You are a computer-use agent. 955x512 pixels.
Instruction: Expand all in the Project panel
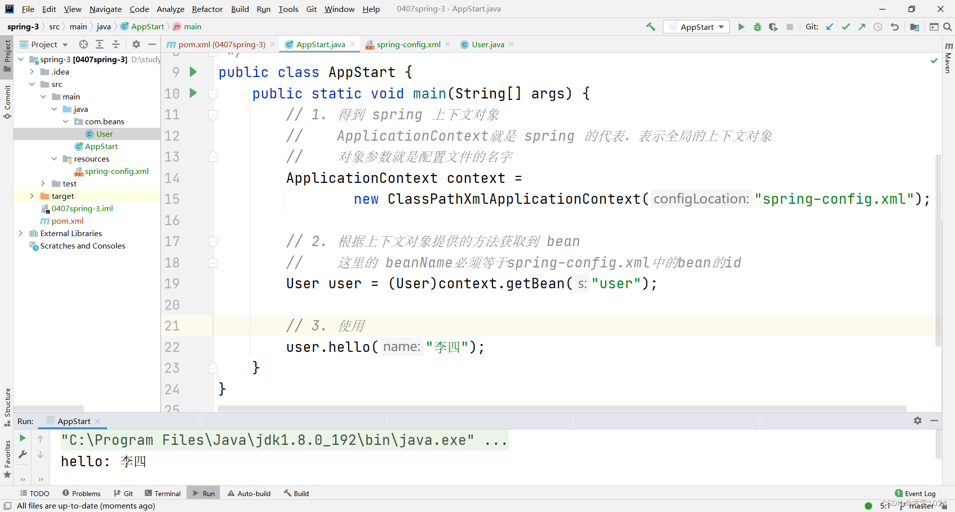(99, 44)
